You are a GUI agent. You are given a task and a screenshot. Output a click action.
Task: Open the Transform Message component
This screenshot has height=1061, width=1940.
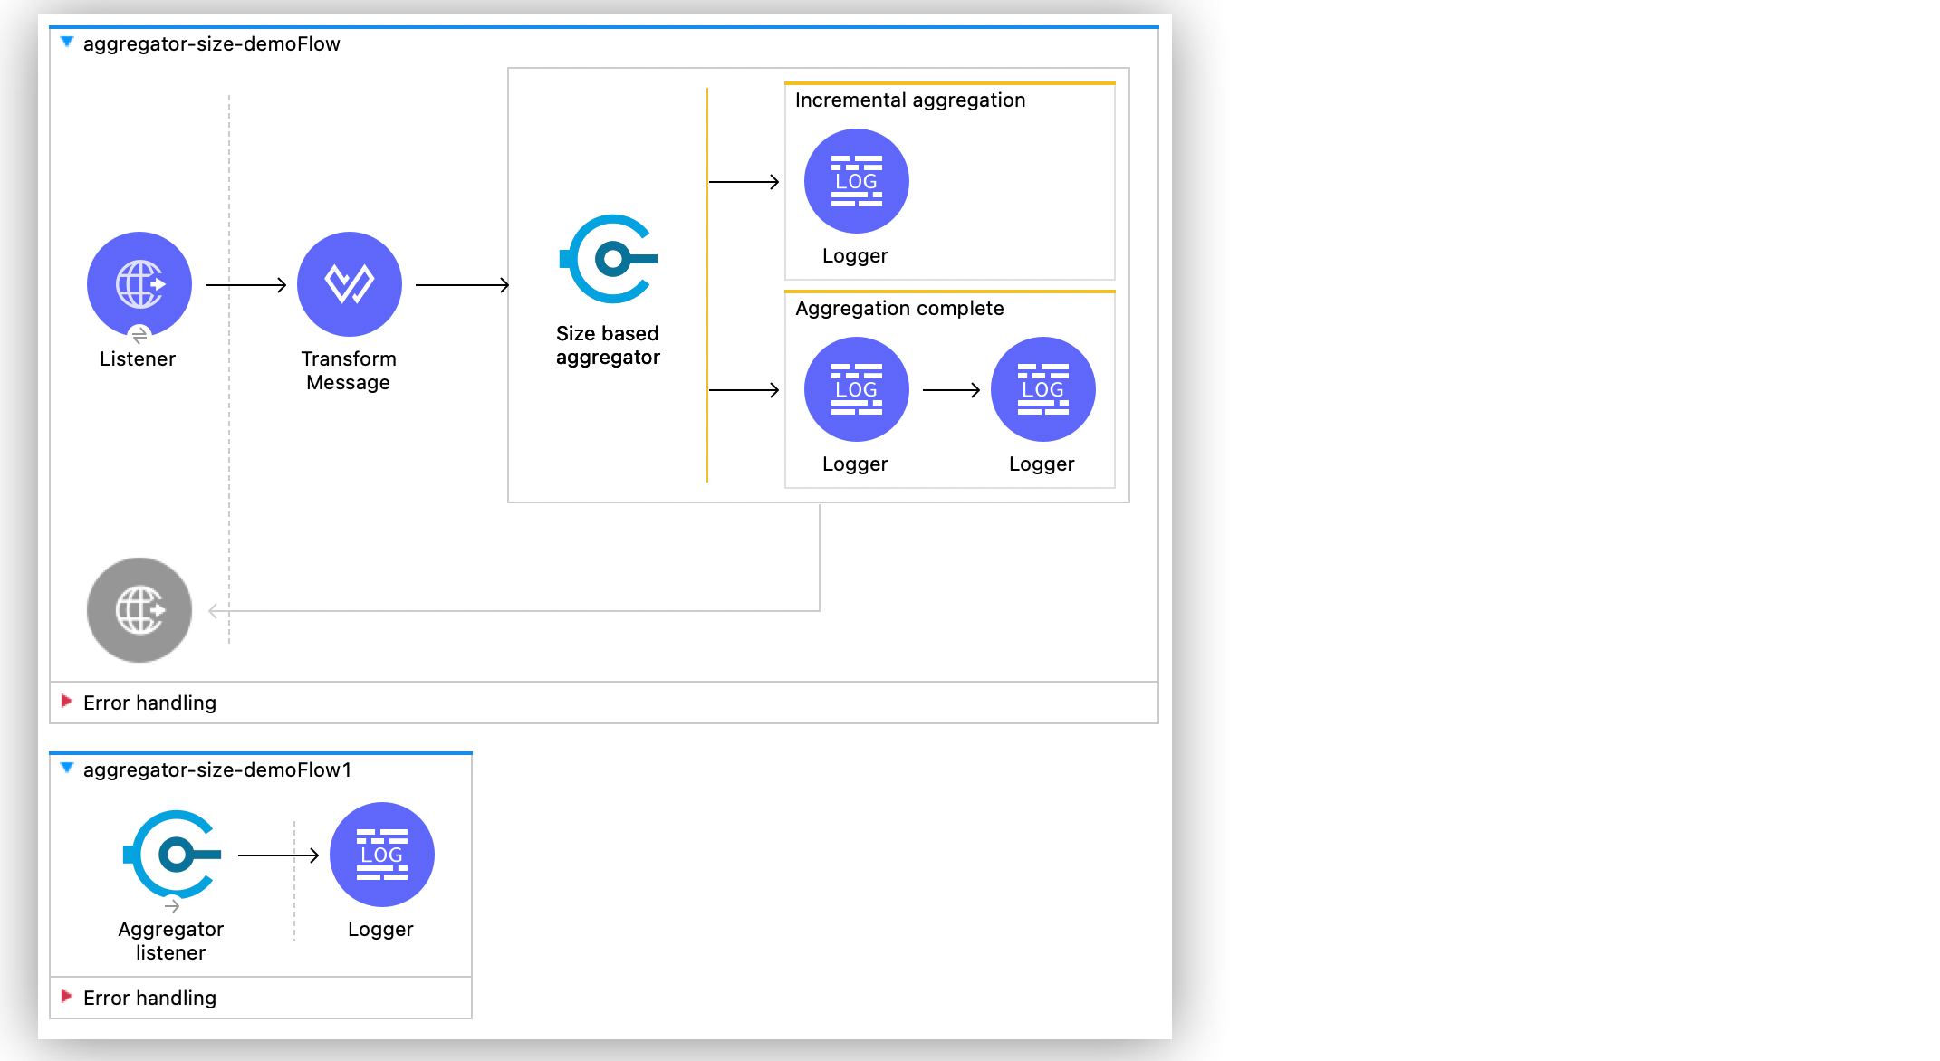(350, 283)
